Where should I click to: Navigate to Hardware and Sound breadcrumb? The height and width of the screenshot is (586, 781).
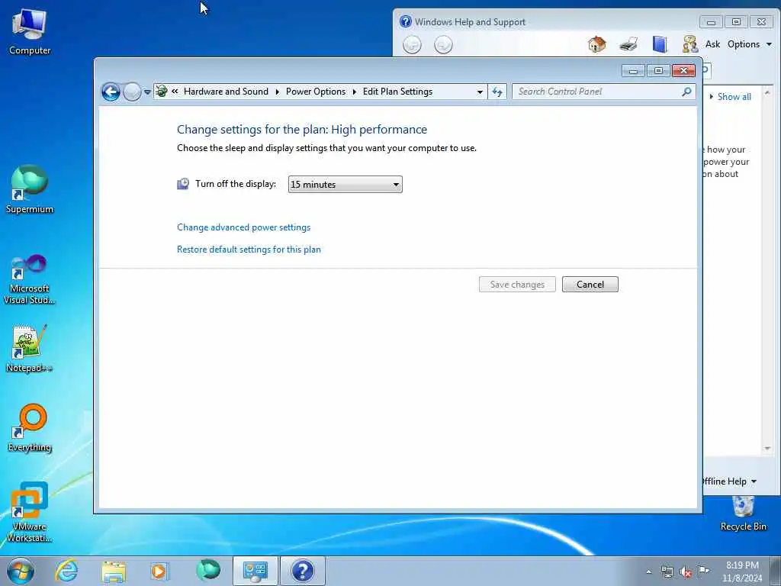pyautogui.click(x=226, y=92)
